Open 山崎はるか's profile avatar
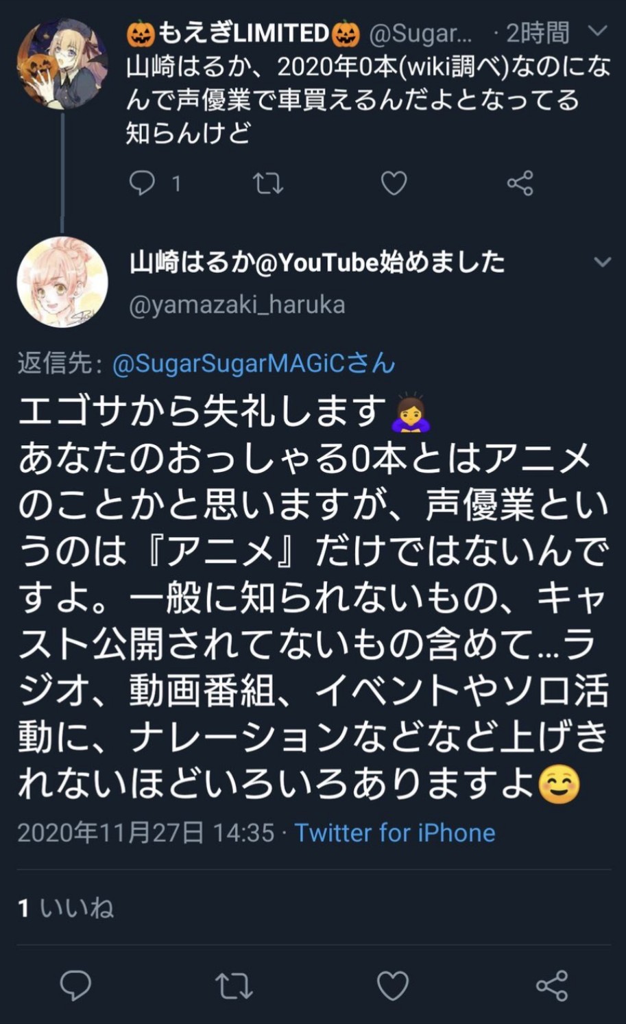The image size is (626, 1024). (62, 282)
